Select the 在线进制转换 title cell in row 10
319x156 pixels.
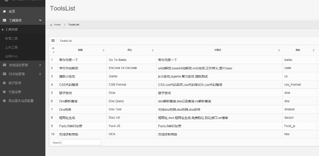click(82, 134)
